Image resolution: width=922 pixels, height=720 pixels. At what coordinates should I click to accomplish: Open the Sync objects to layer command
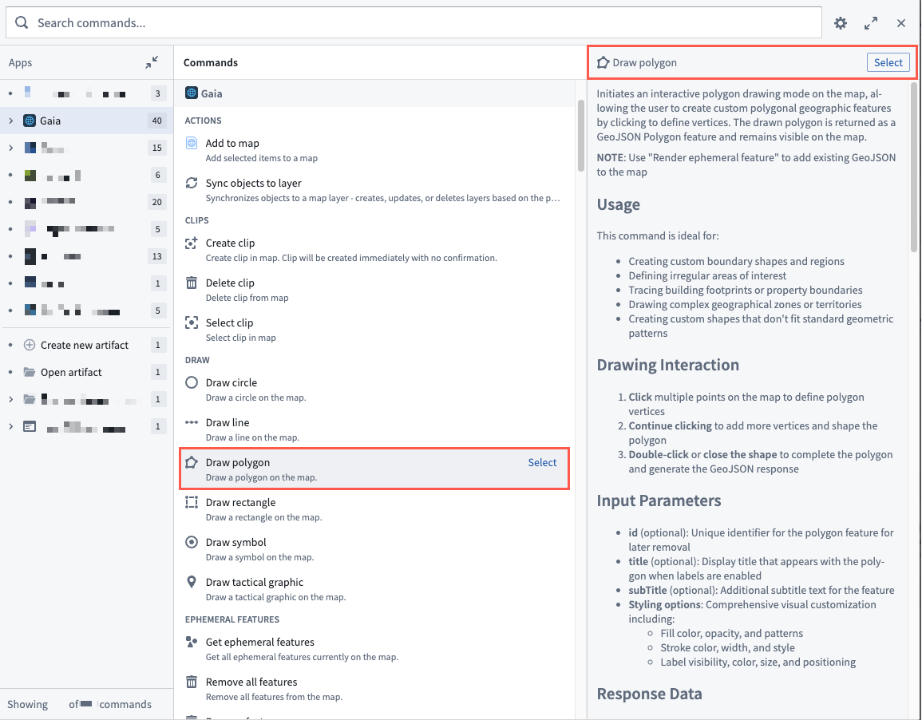pyautogui.click(x=253, y=183)
